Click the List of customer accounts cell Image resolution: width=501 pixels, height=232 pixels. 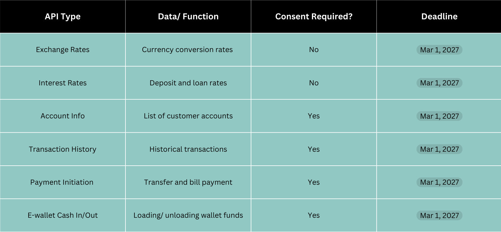click(x=188, y=116)
